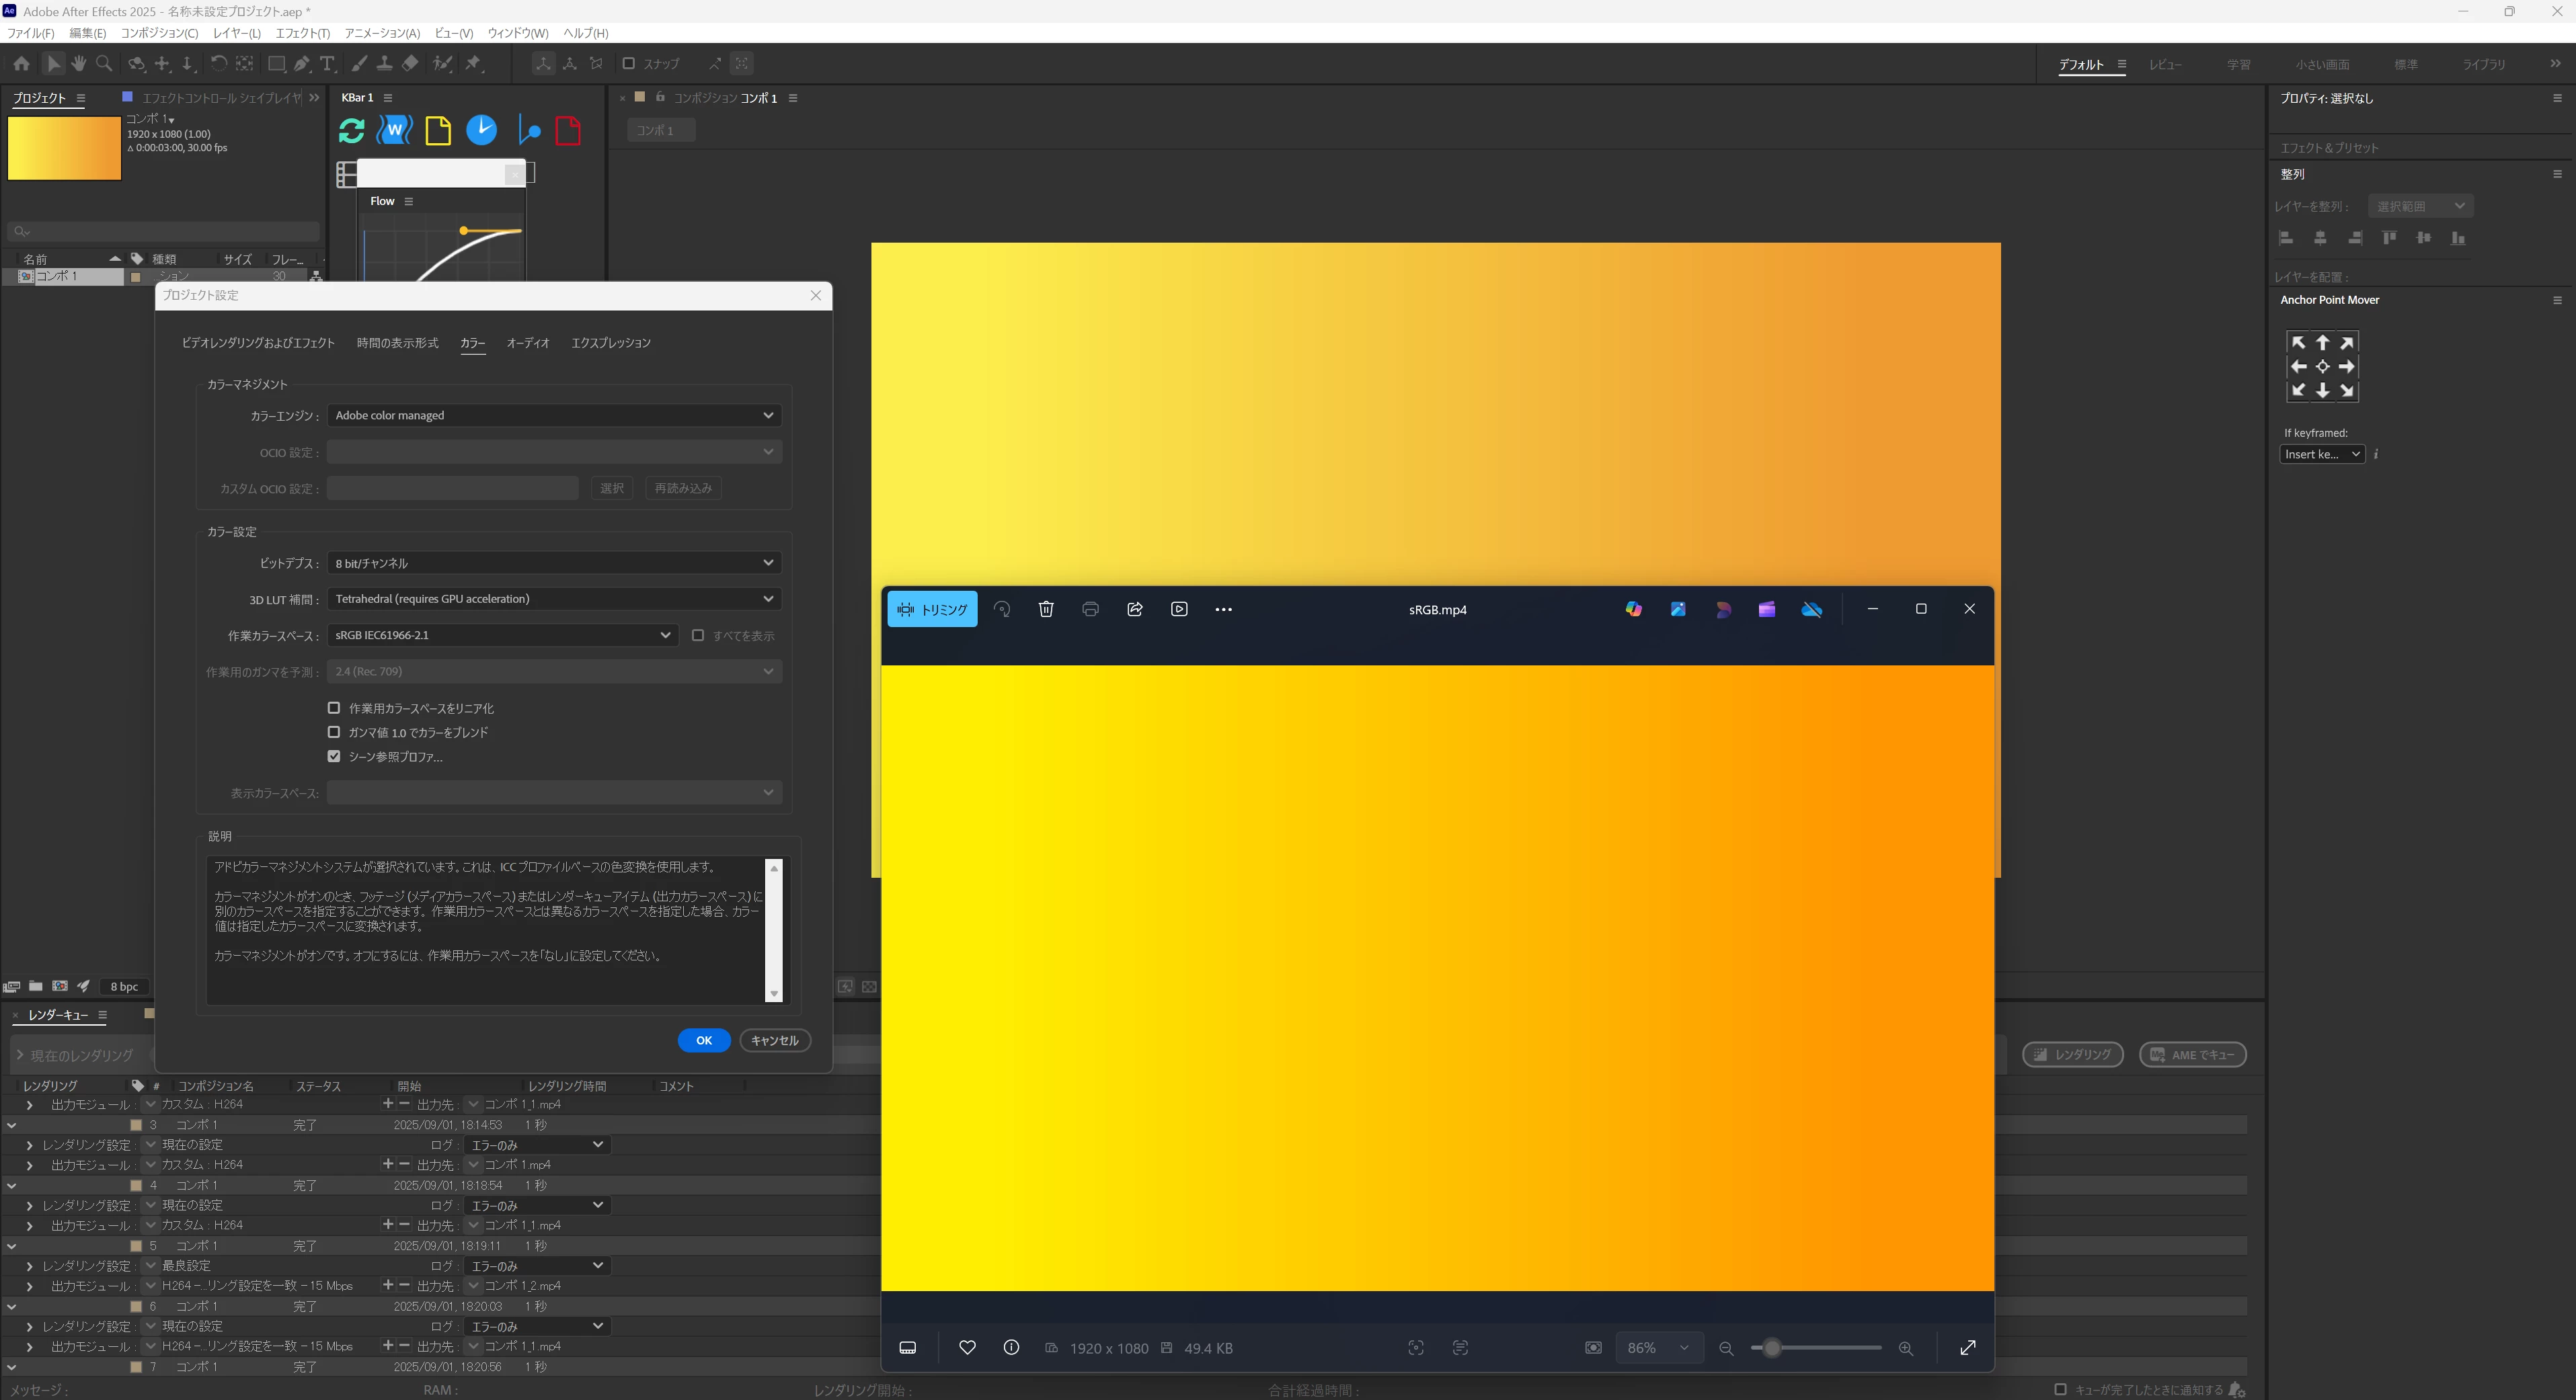Open the ビットデプス dropdown
Image resolution: width=2576 pixels, height=1400 pixels.
click(x=553, y=563)
